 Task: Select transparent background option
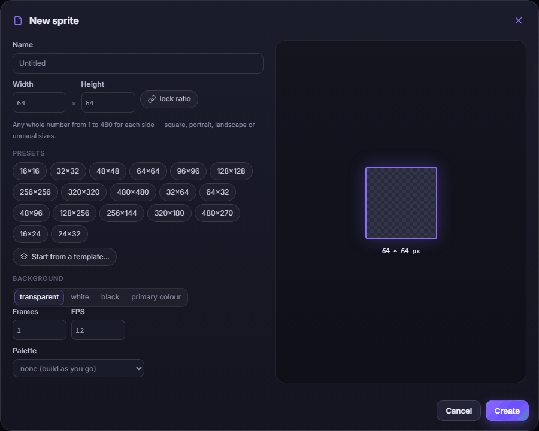coord(39,298)
